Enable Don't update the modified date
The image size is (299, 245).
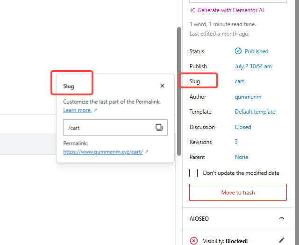tap(193, 173)
